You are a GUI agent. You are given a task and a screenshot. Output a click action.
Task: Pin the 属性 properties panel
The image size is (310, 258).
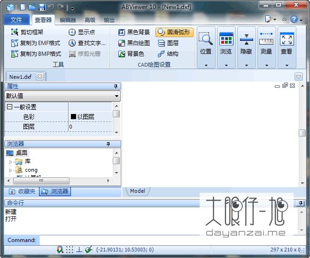click(x=116, y=86)
